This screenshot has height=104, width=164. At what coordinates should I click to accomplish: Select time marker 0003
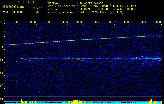click(49, 22)
